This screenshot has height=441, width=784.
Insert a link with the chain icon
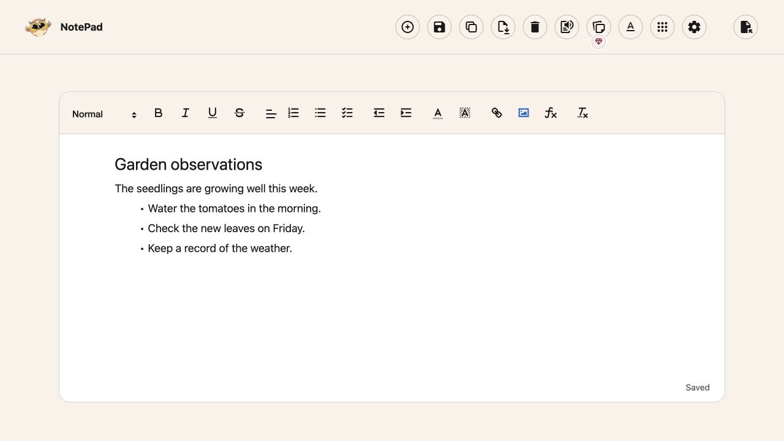coord(496,113)
